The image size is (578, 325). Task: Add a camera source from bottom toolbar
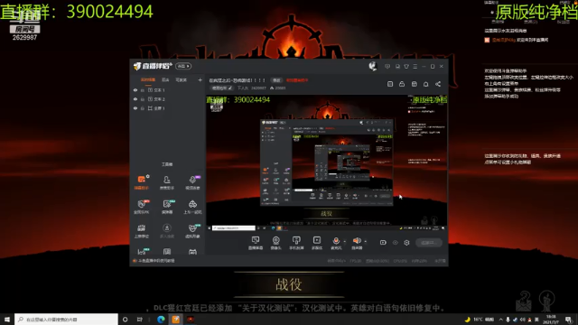(x=275, y=243)
